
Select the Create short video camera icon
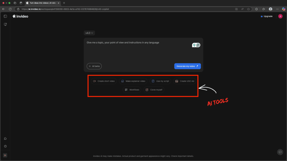pos(94,81)
